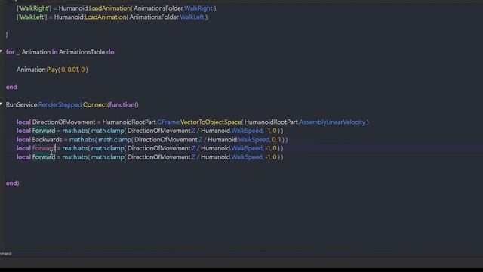The image size is (483, 272).
Task: Click AssemblyLinearVelocity property
Action: 332,122
